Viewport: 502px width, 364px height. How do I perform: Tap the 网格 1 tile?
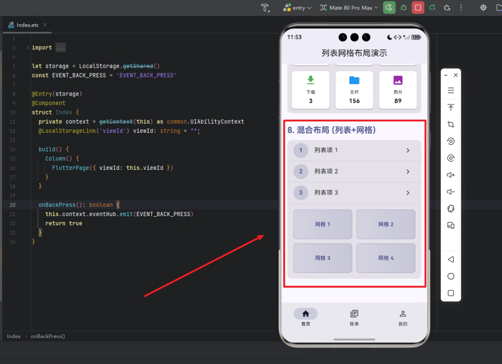(323, 224)
